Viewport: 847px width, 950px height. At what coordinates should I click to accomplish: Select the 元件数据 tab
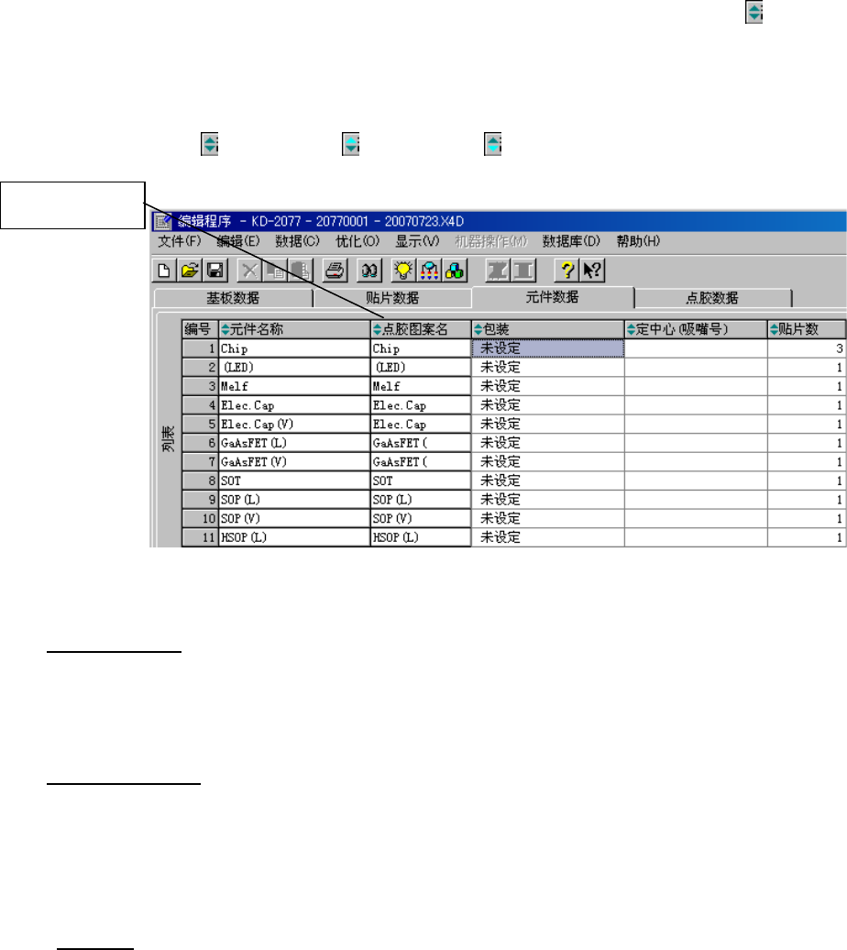(552, 297)
